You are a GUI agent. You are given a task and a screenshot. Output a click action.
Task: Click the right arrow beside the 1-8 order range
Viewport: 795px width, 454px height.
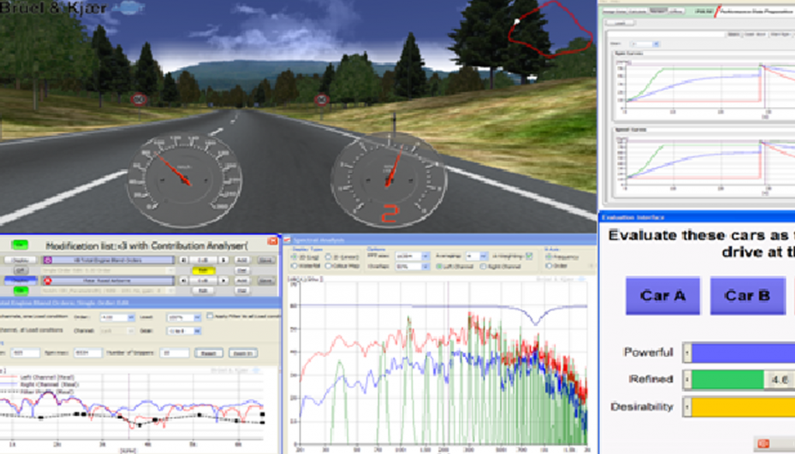click(x=223, y=260)
